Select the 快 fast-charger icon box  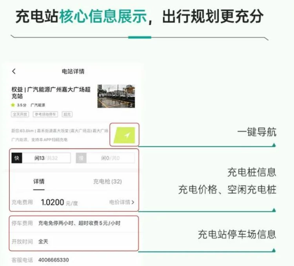point(17,158)
